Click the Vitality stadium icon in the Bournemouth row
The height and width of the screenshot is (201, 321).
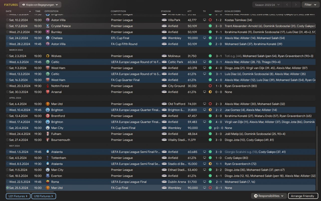pyautogui.click(x=164, y=140)
